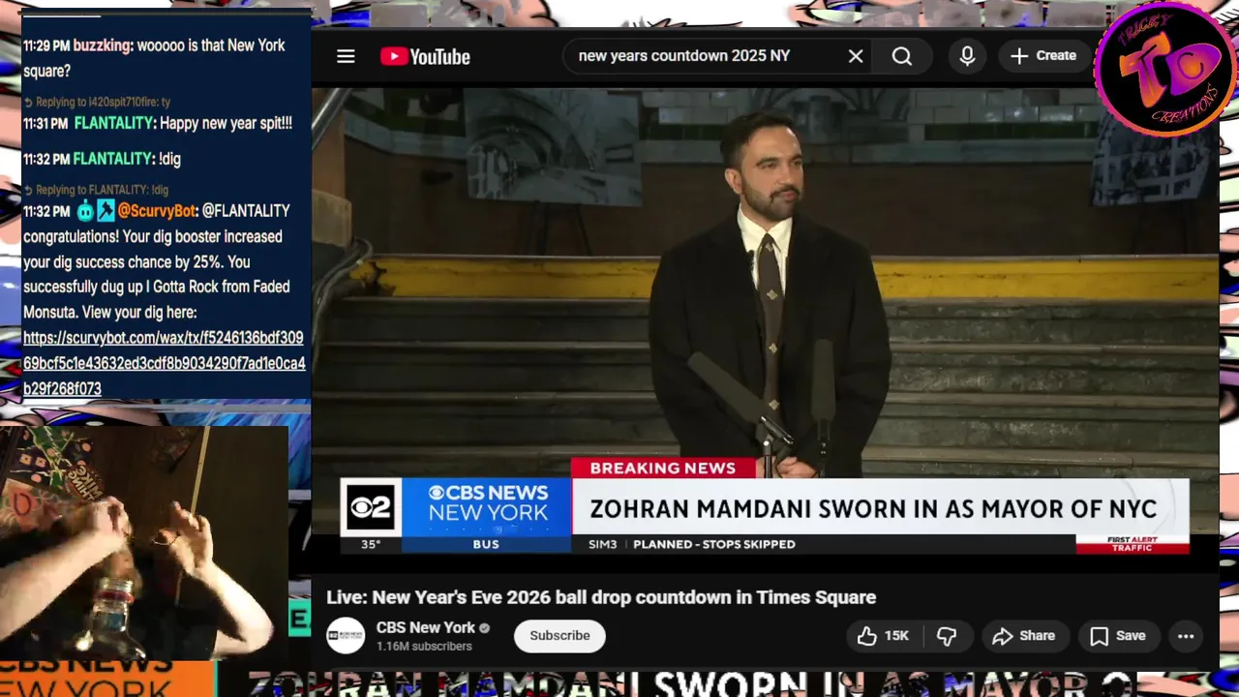Open the CBS New York channel avatar
Viewport: 1239px width, 697px height.
tap(346, 636)
